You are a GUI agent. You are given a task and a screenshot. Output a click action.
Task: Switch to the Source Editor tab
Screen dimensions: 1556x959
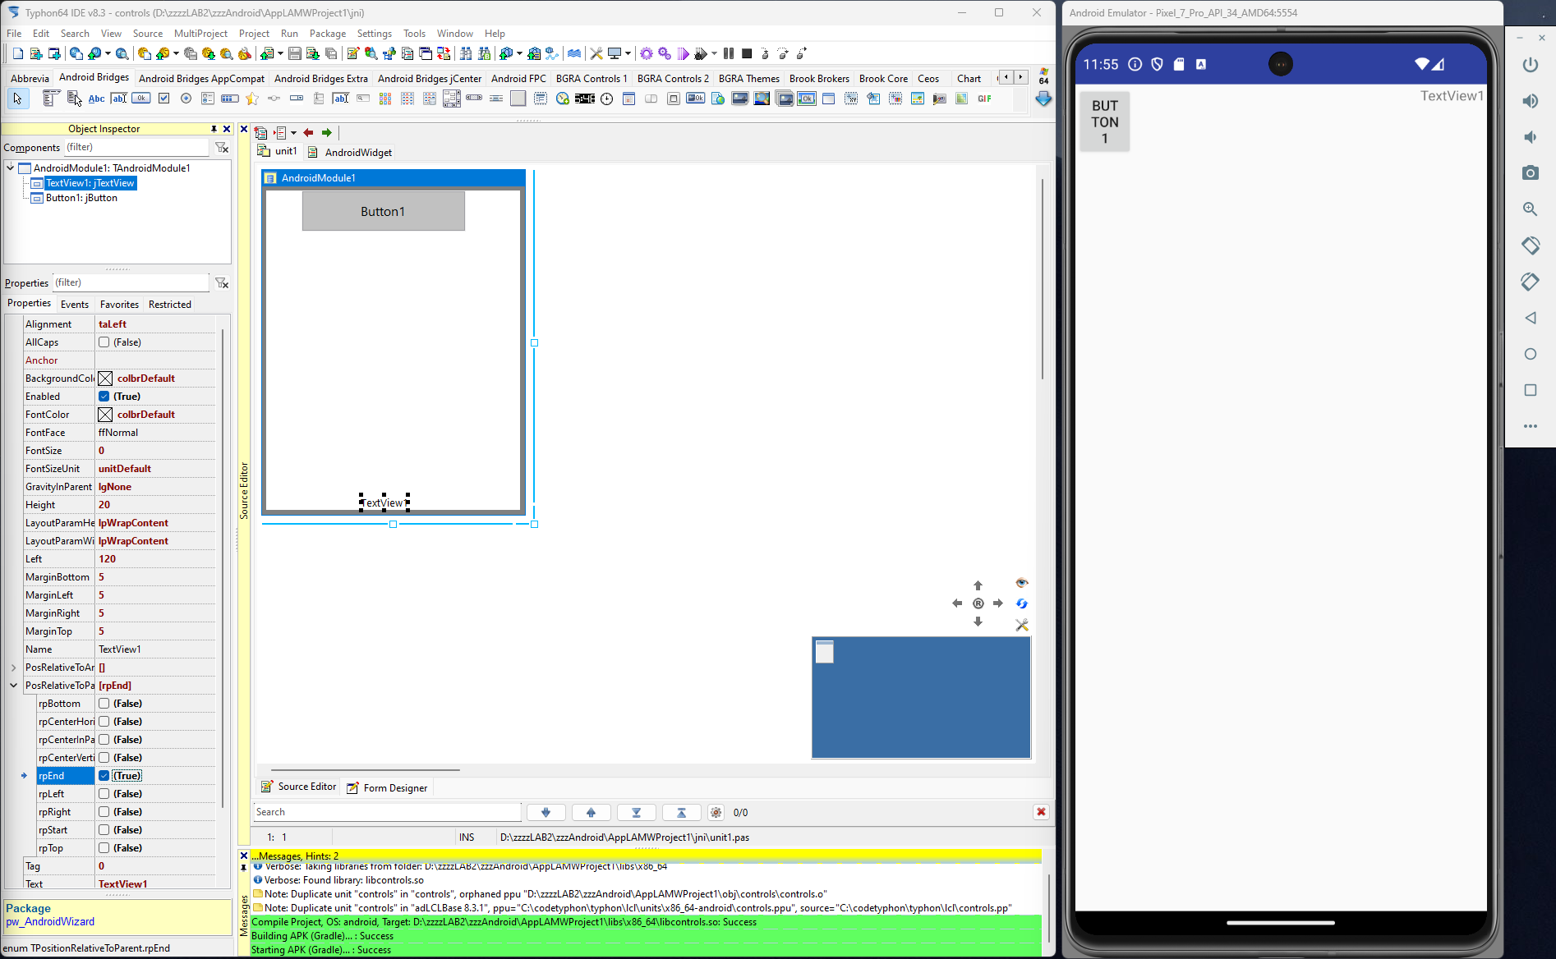pos(299,787)
